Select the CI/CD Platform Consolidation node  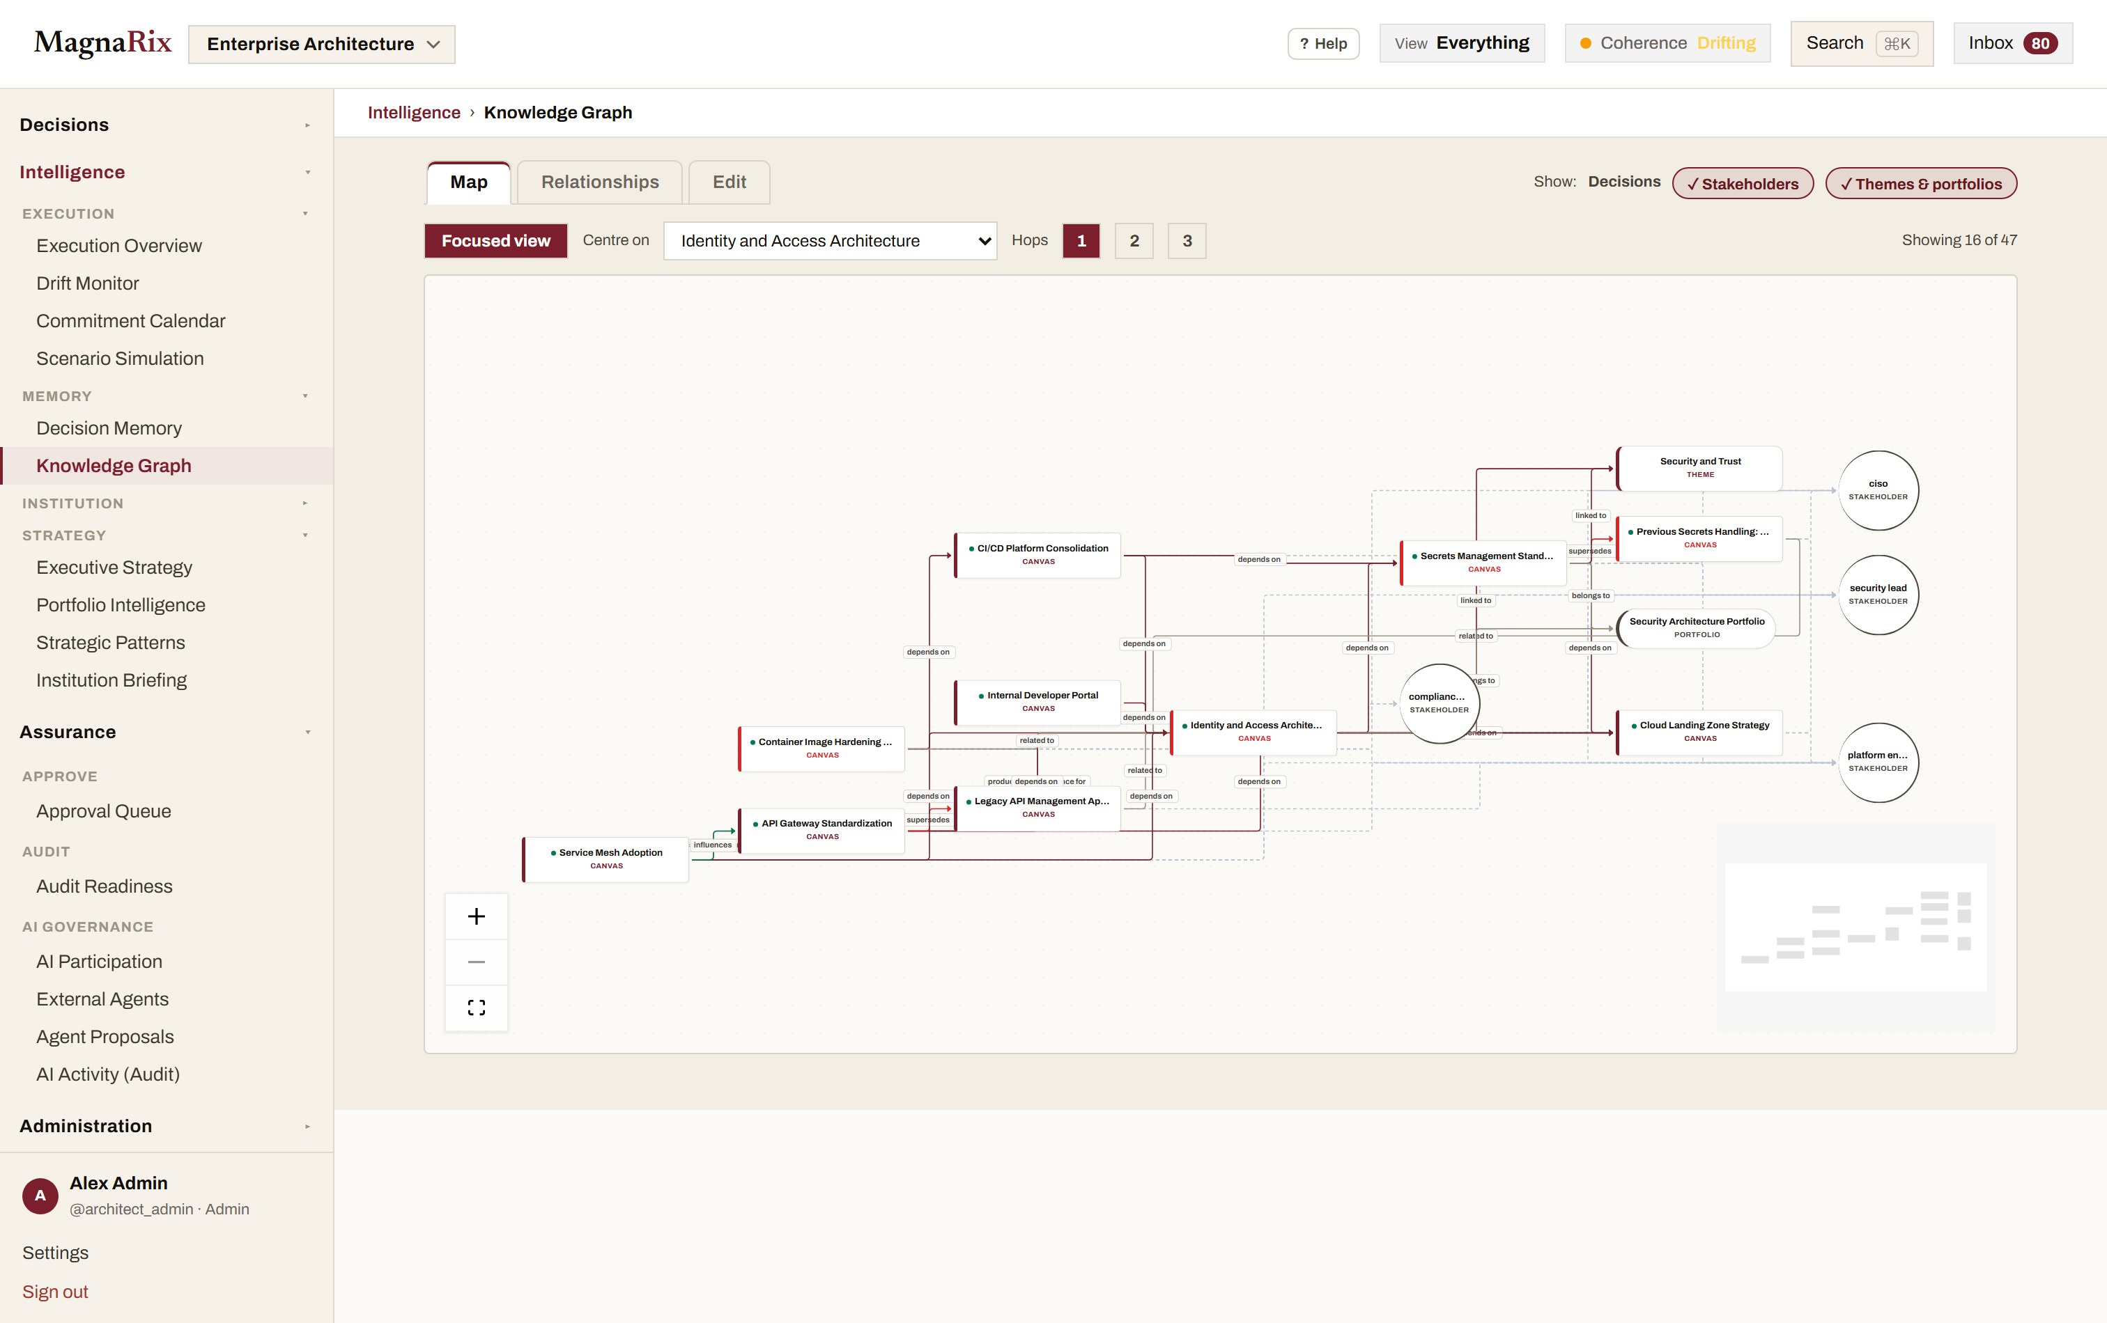point(1037,555)
